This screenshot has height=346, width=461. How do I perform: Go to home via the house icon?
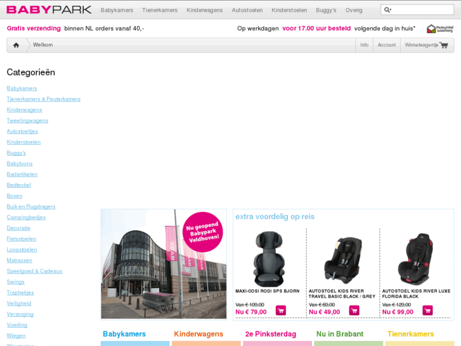click(x=16, y=45)
